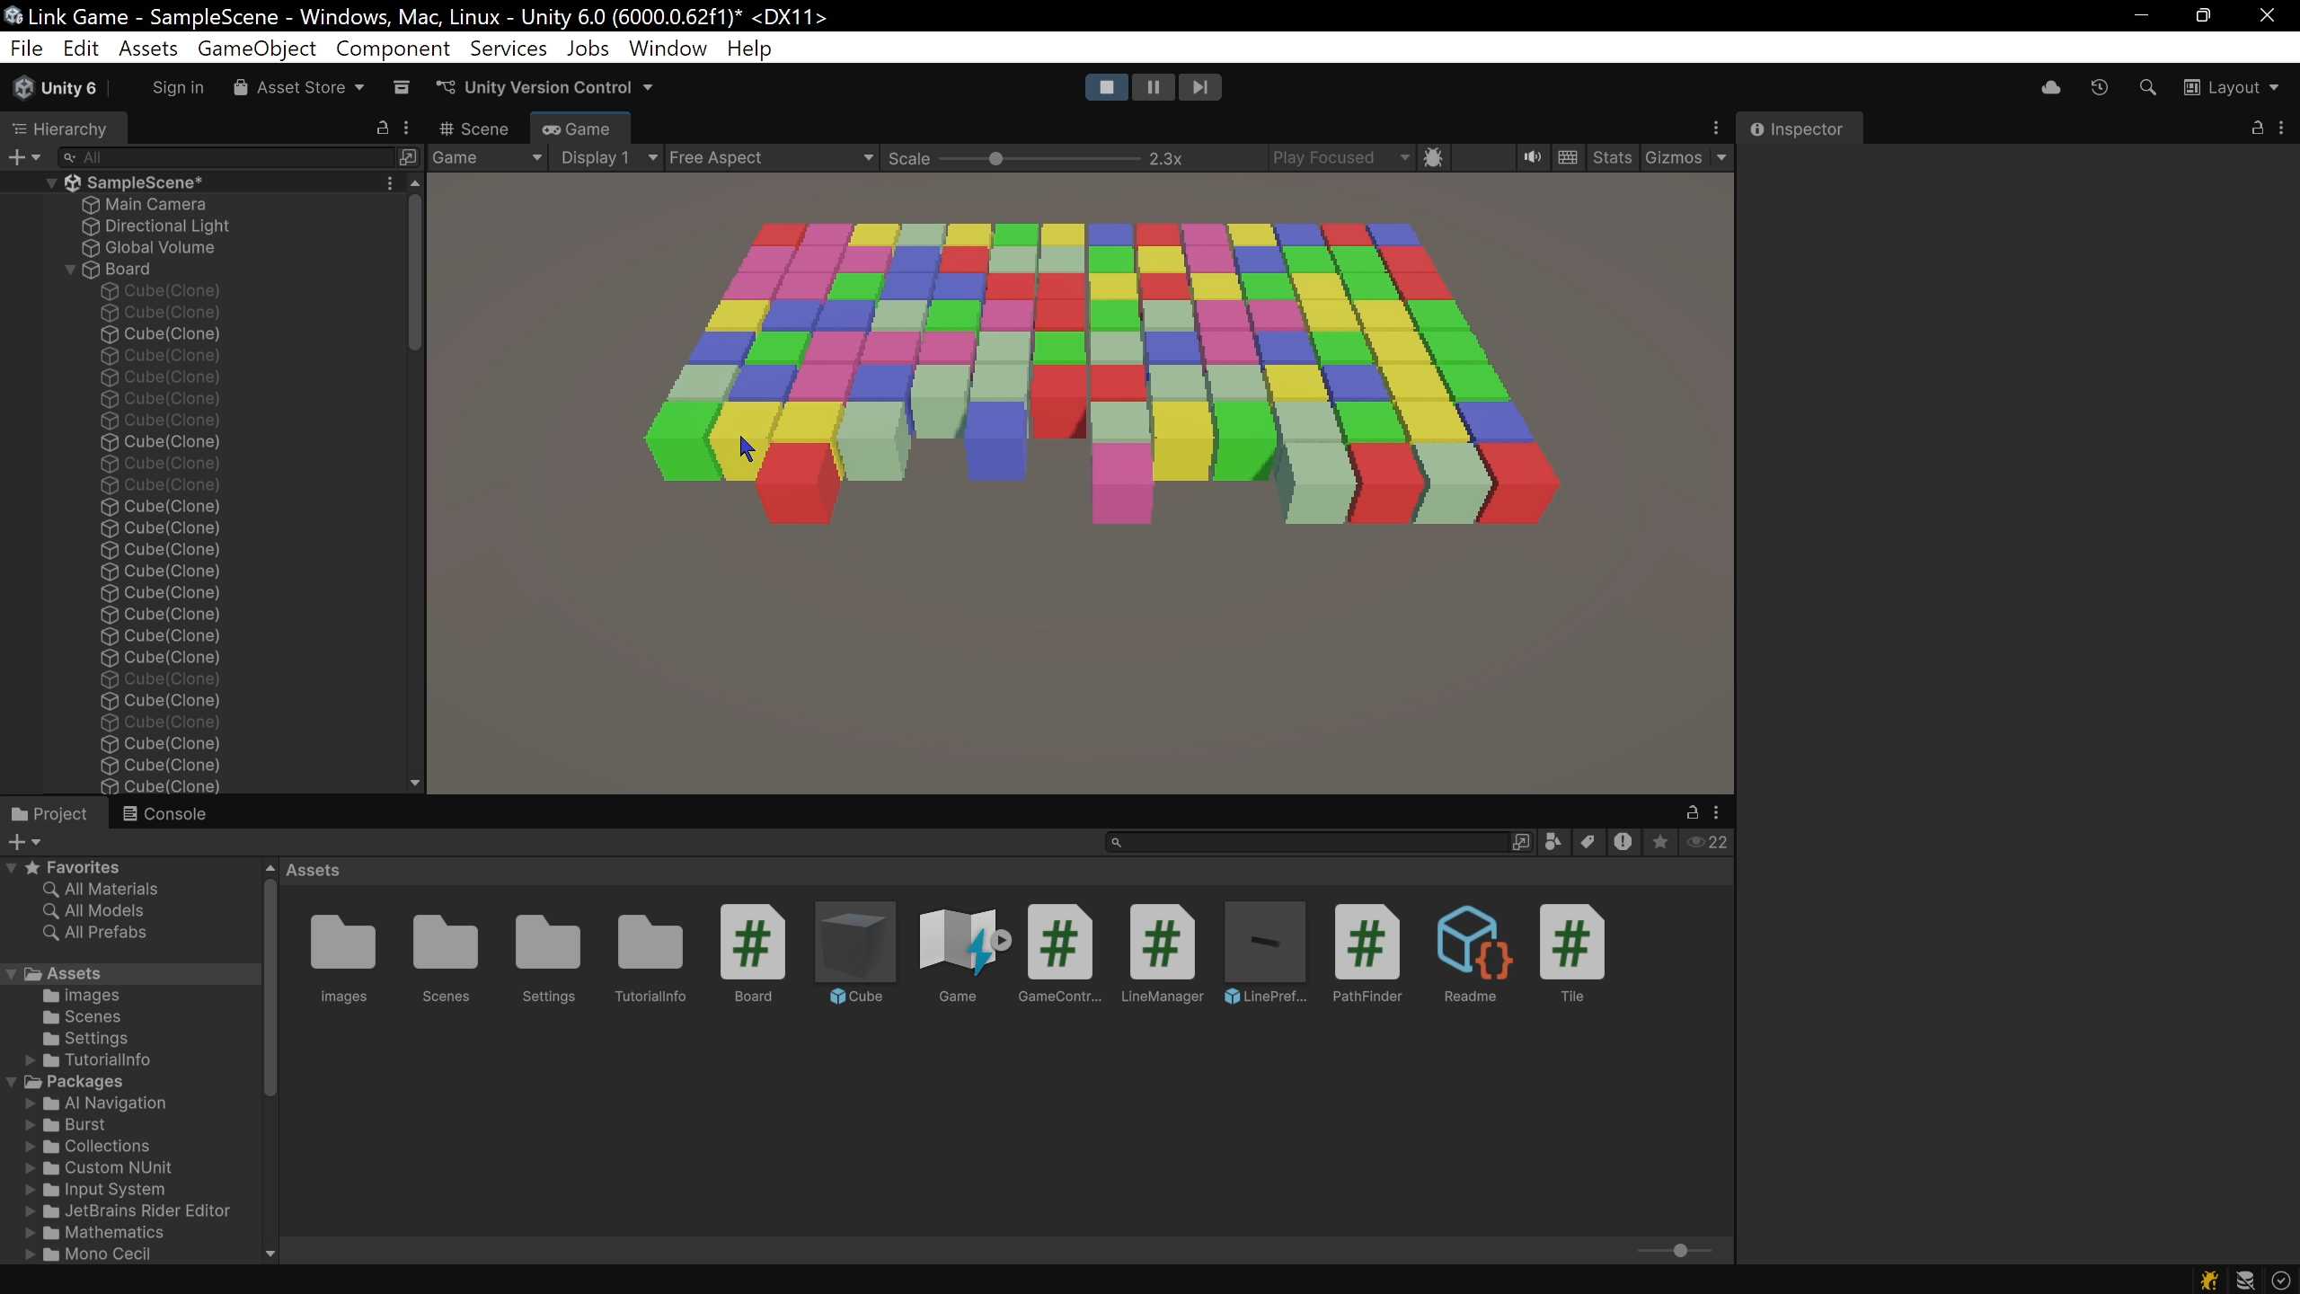Open the Unity Cloud icon
The height and width of the screenshot is (1294, 2300).
pos(2050,87)
